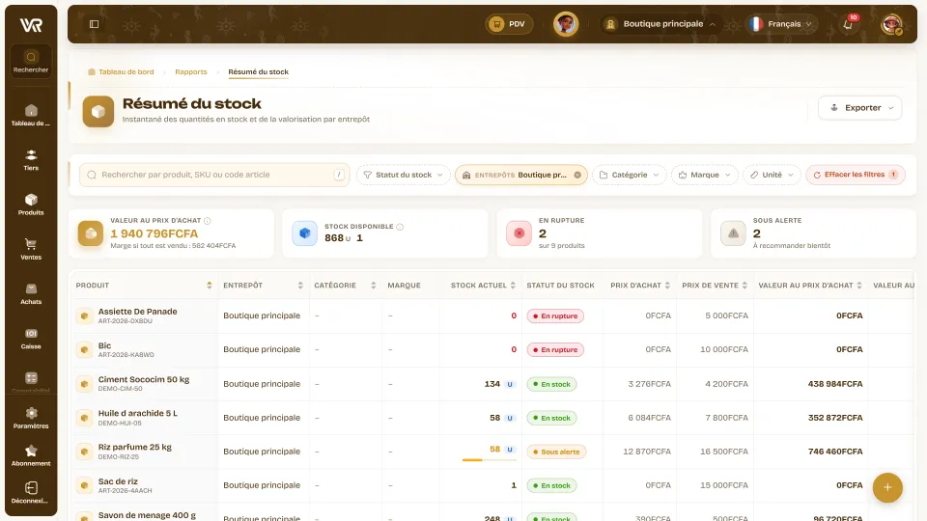Click the product search input field
The height and width of the screenshot is (521, 927).
(x=214, y=175)
